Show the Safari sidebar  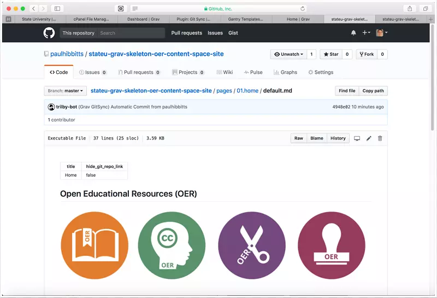[57, 9]
